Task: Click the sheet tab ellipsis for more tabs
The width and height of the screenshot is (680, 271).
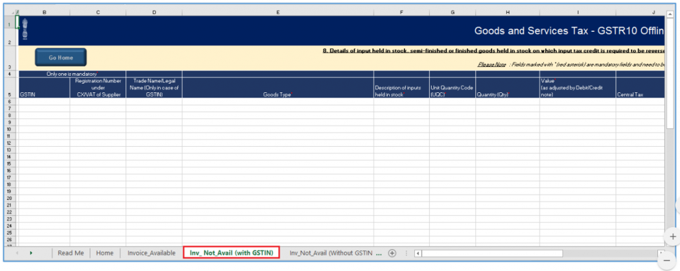Action: click(379, 253)
